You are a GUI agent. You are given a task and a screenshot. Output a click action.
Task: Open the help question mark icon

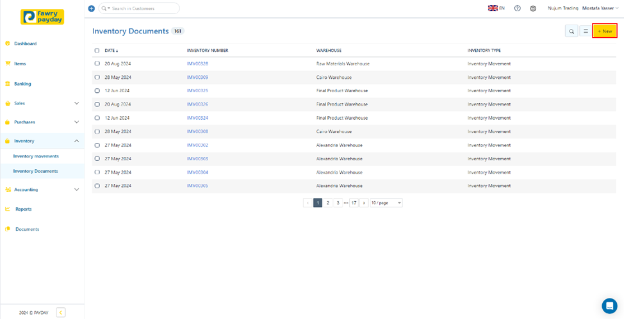(x=518, y=8)
